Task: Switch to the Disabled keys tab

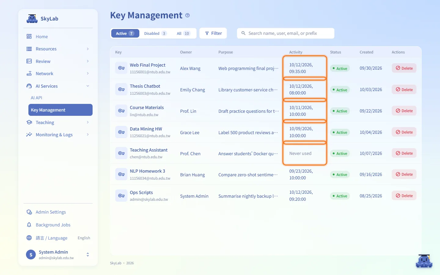Action: (x=156, y=33)
